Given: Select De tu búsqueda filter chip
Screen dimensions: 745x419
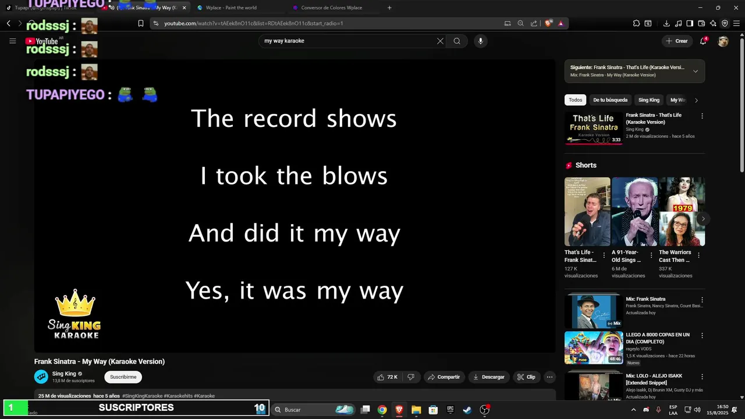Looking at the screenshot, I should point(610,100).
